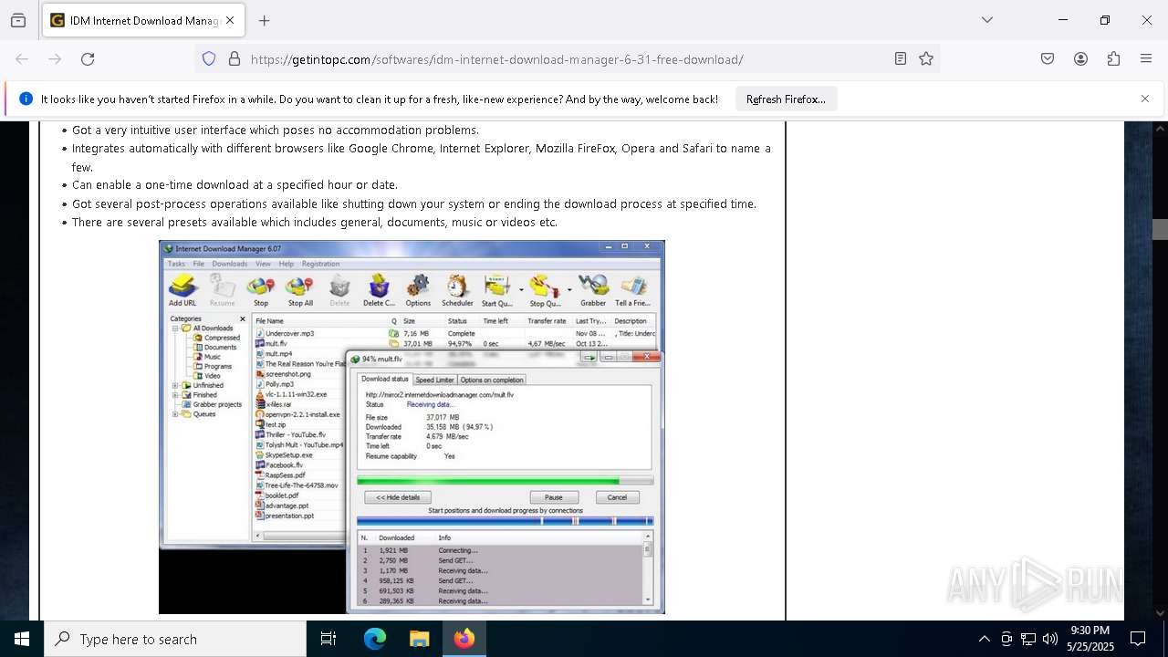Open the Save to Pocket button
The width and height of the screenshot is (1168, 657).
(1048, 58)
